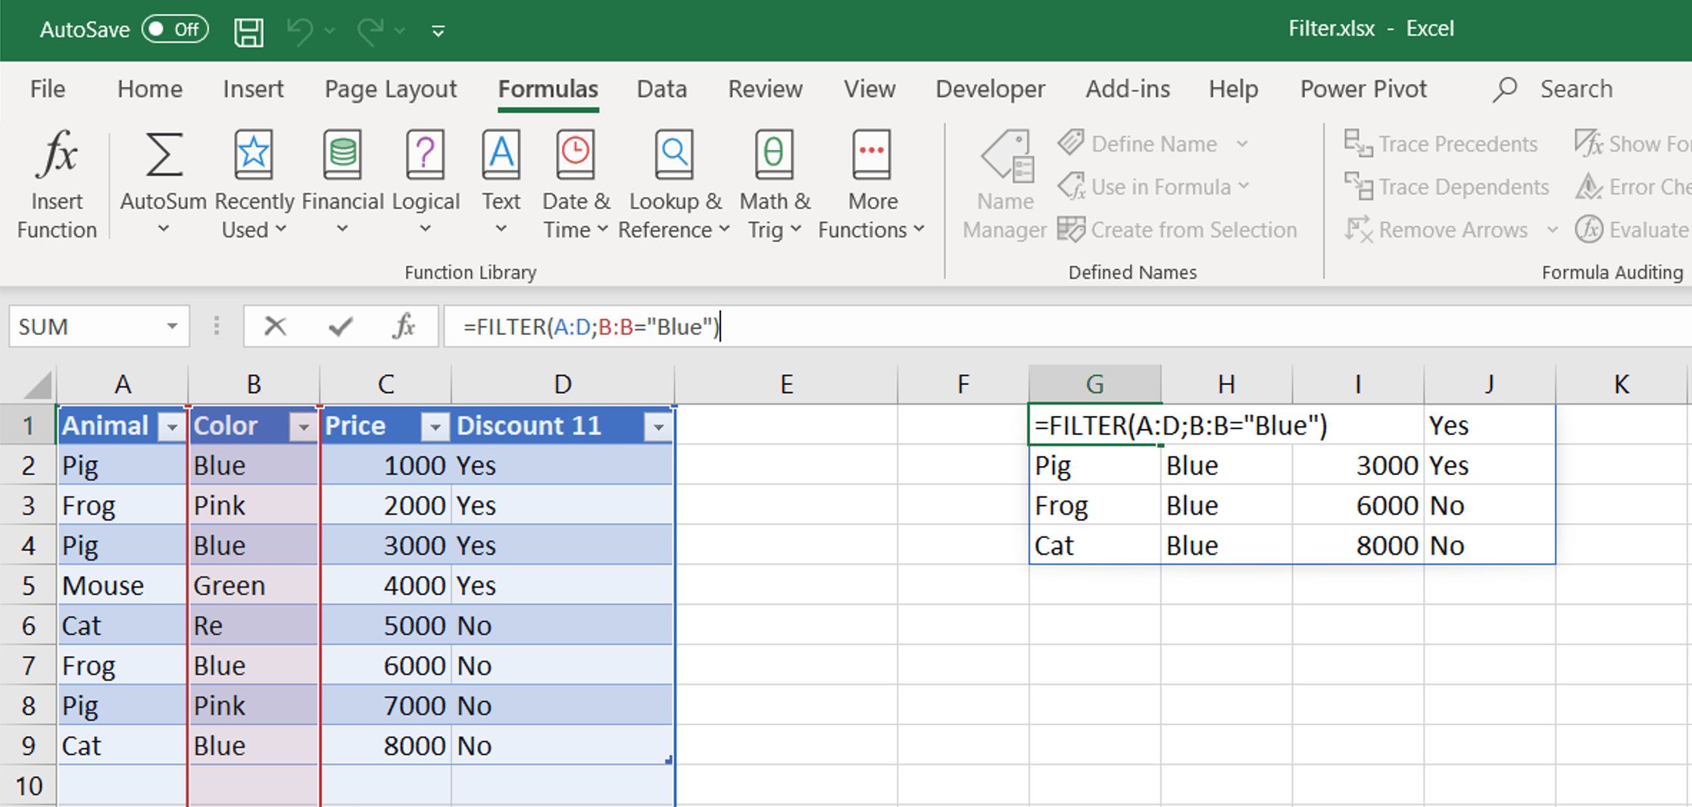
Task: Click the Search magnifier in the ribbon
Action: tap(1505, 89)
